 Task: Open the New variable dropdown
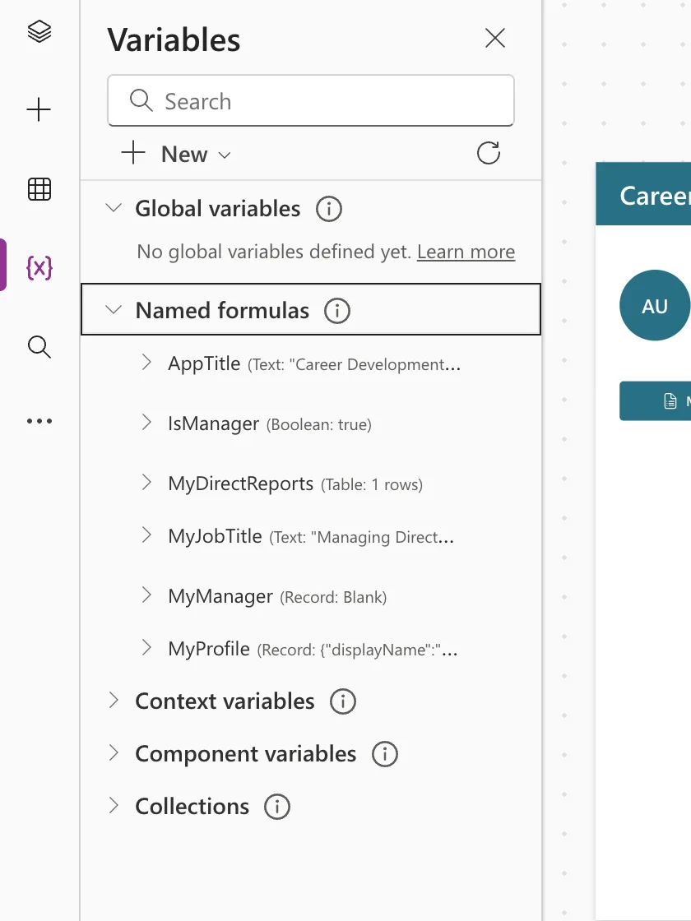click(176, 154)
